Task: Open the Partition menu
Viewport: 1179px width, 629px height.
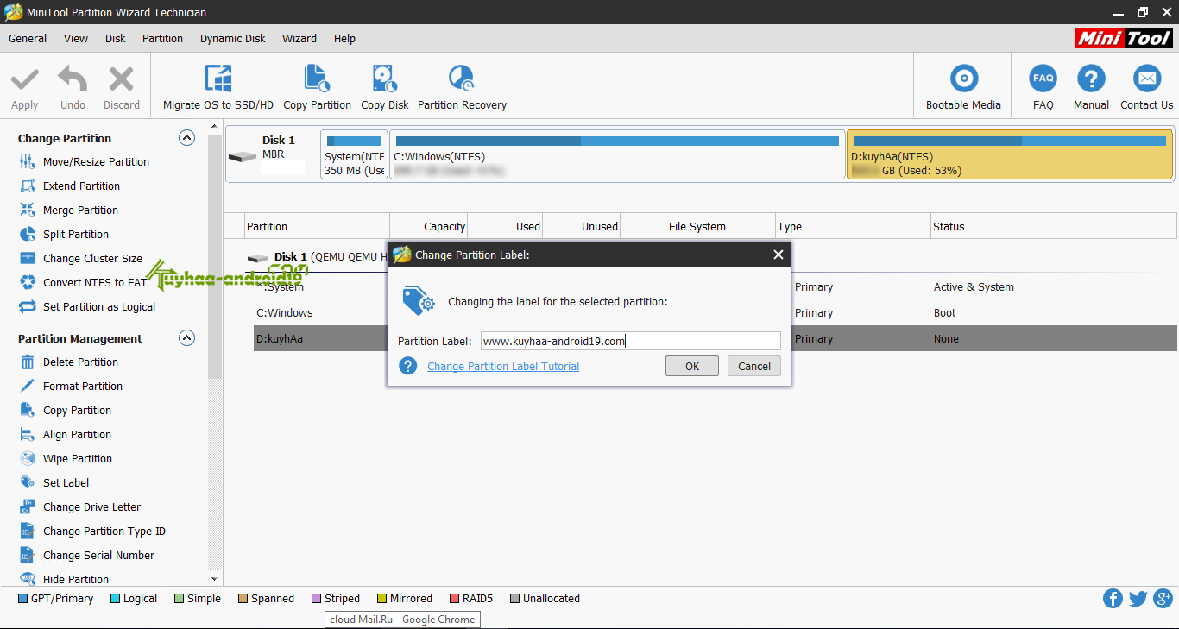Action: (162, 39)
